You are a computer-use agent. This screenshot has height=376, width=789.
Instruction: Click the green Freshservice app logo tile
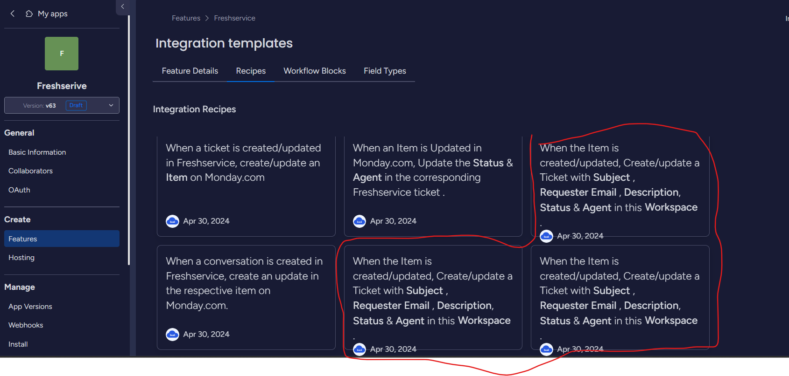pos(62,54)
